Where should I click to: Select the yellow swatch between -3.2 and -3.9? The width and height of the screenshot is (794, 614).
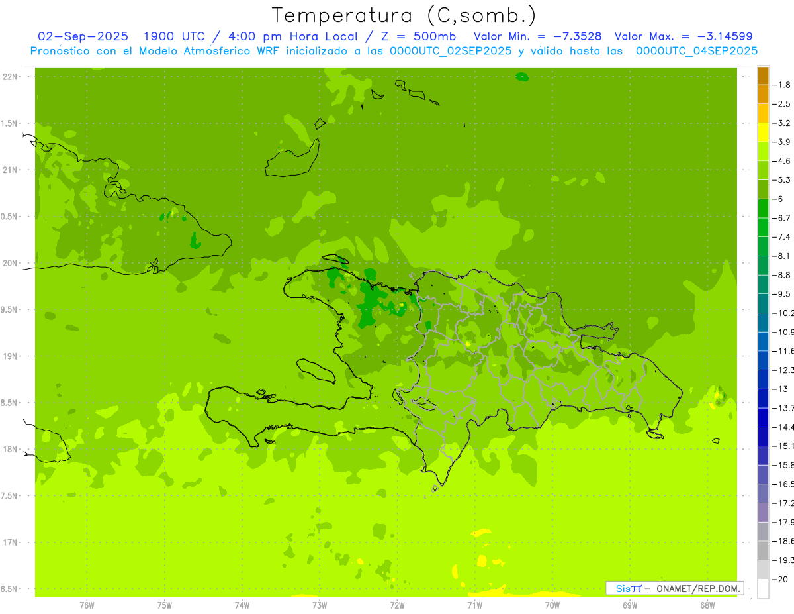pyautogui.click(x=763, y=132)
